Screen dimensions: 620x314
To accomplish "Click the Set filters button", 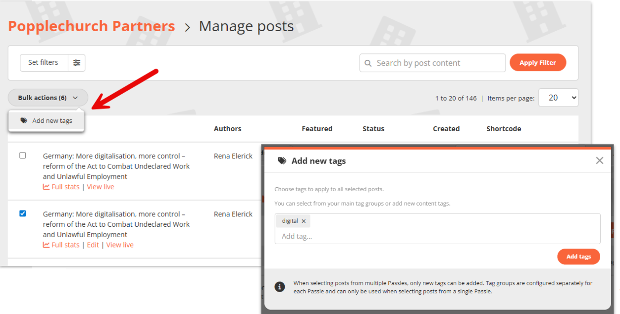I will [44, 63].
